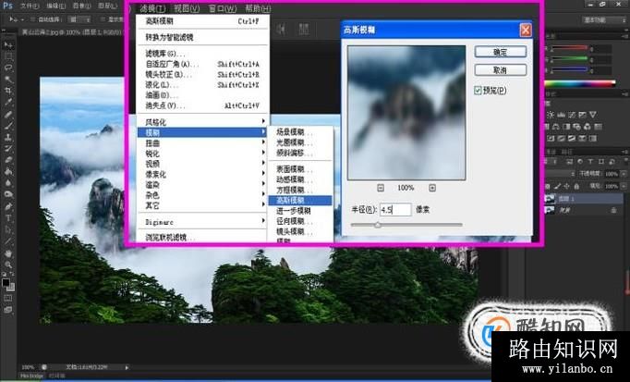
Task: Change screen mode via toolbox bottom icon
Action: 8,310
